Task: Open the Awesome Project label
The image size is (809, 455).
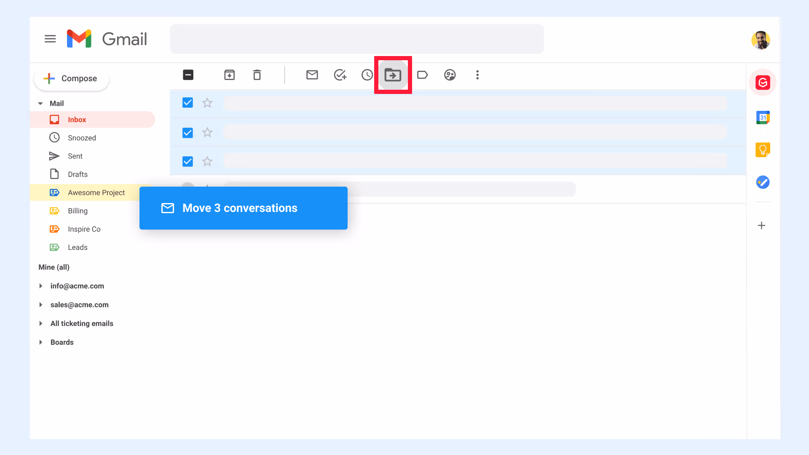Action: 96,193
